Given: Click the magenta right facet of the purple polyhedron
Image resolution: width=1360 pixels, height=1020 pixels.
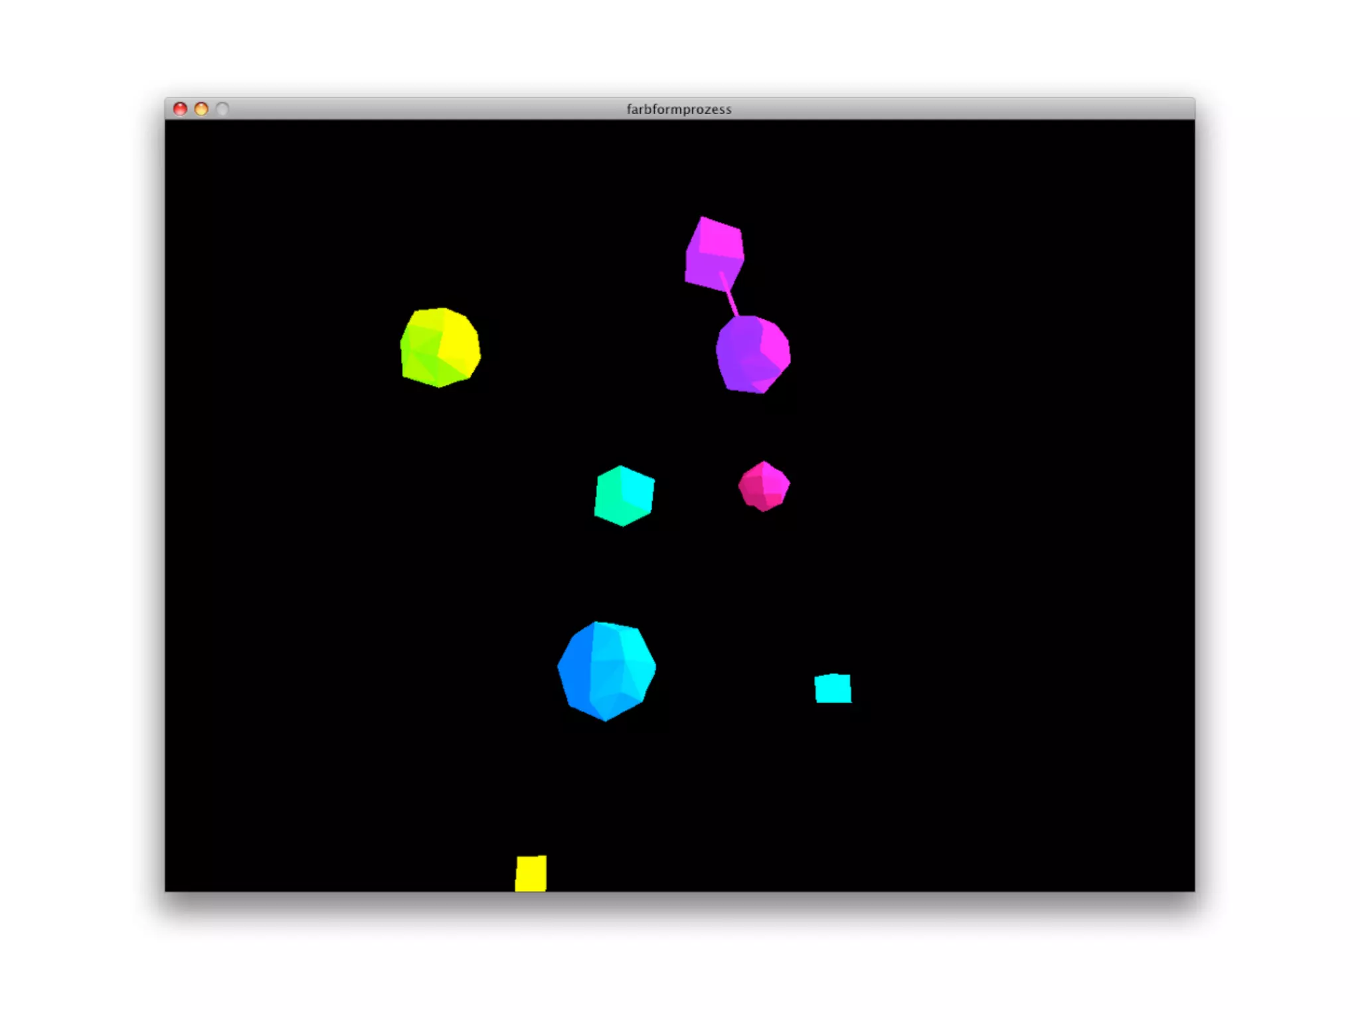Looking at the screenshot, I should point(774,345).
